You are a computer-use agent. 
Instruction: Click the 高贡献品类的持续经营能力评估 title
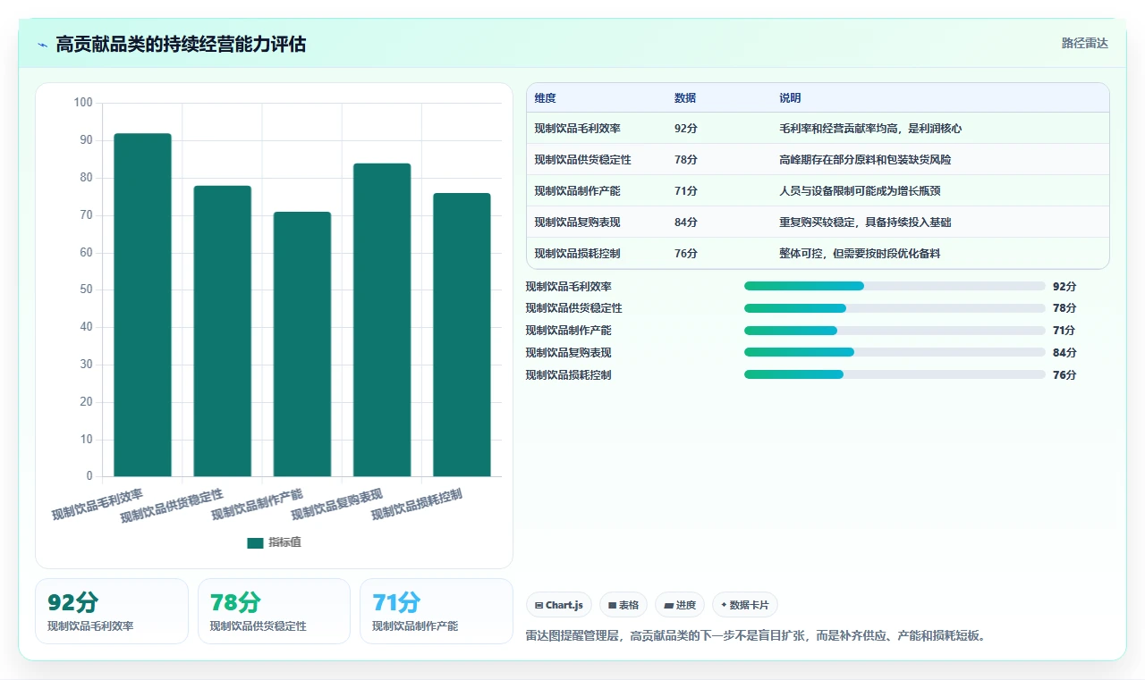[x=181, y=45]
